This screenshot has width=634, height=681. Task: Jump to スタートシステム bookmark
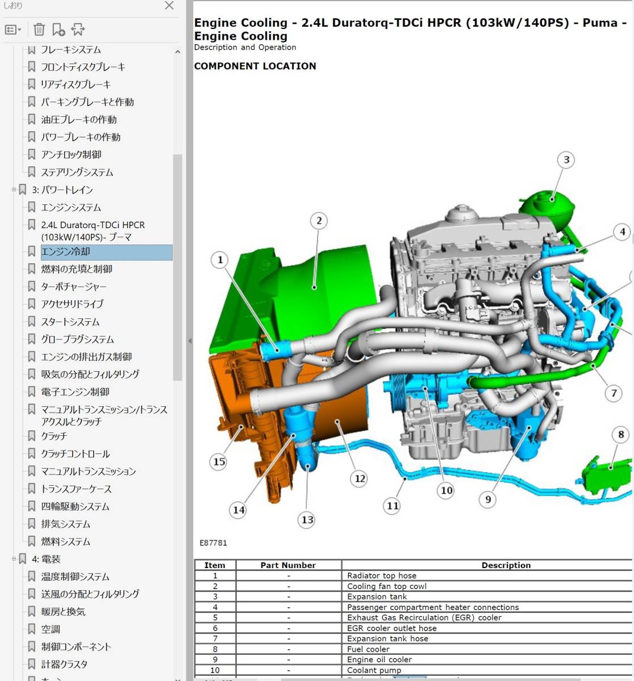70,322
